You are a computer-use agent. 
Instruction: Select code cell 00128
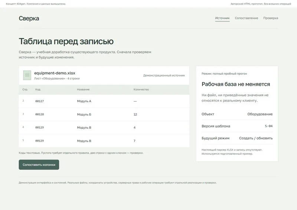(x=39, y=114)
